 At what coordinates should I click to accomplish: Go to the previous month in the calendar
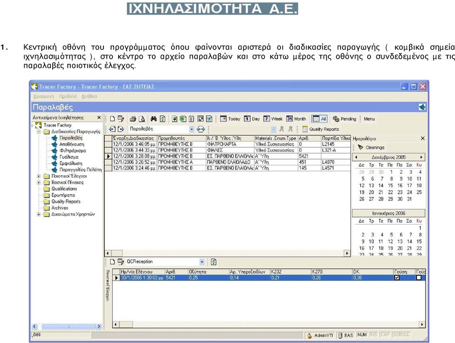[x=356, y=157]
